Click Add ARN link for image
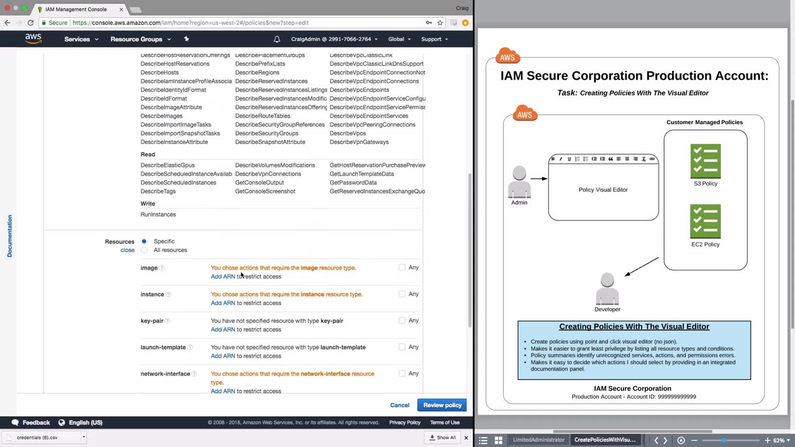The height and width of the screenshot is (447, 795). (x=223, y=276)
